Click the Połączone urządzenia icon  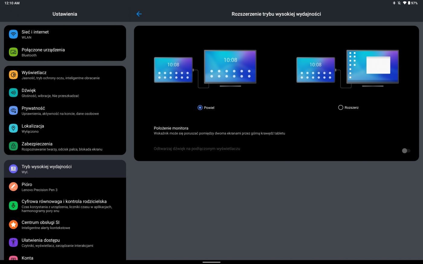click(x=13, y=52)
